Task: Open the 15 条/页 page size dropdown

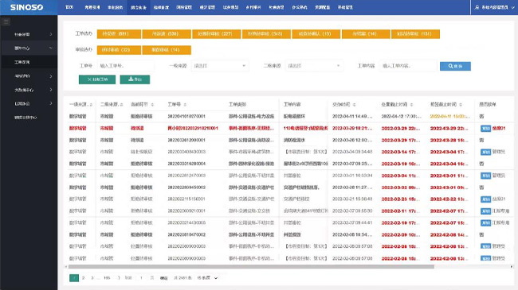Action: coord(207,278)
